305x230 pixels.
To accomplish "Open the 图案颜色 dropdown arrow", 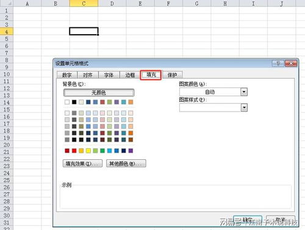I will (244, 92).
